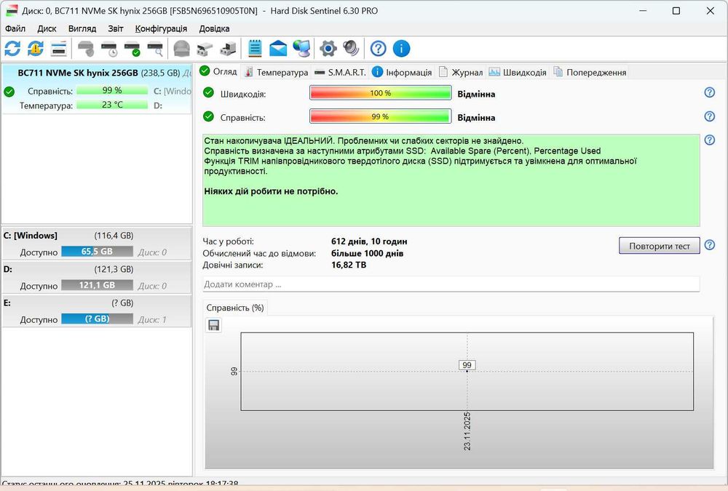Click the Справність 99 % gradient bar
Viewport: 728px width, 491px height.
pos(380,116)
